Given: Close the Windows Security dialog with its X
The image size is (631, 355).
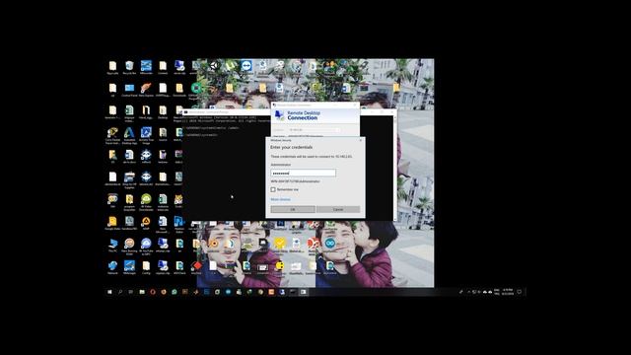Looking at the screenshot, I should pos(361,140).
